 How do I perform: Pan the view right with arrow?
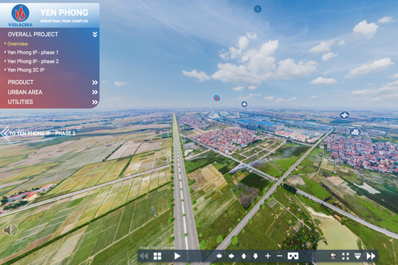point(232,256)
